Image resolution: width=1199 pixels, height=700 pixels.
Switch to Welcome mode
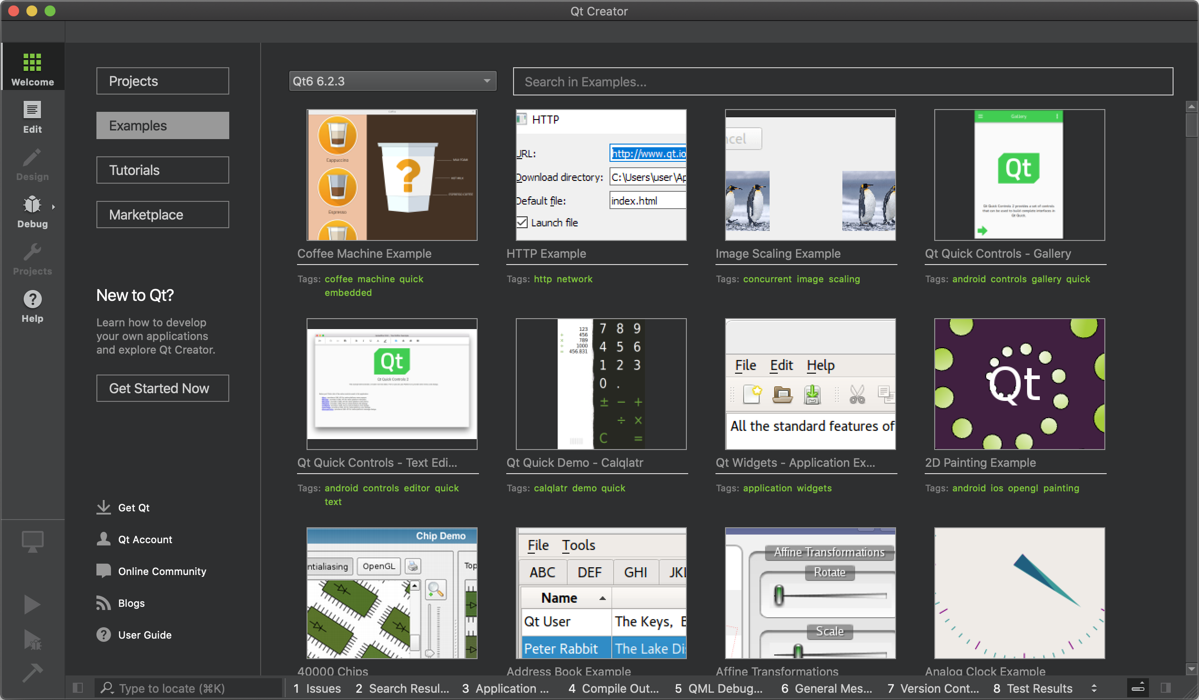(32, 67)
